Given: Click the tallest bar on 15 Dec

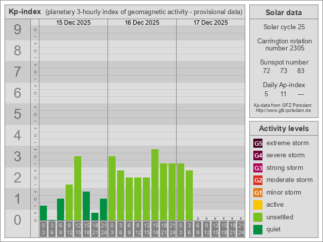Looking at the screenshot, I should 78,188.
